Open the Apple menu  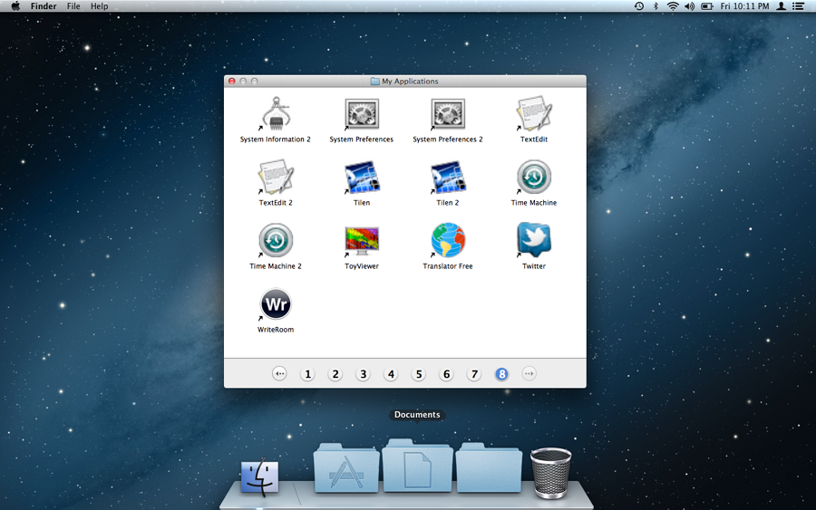pos(15,6)
